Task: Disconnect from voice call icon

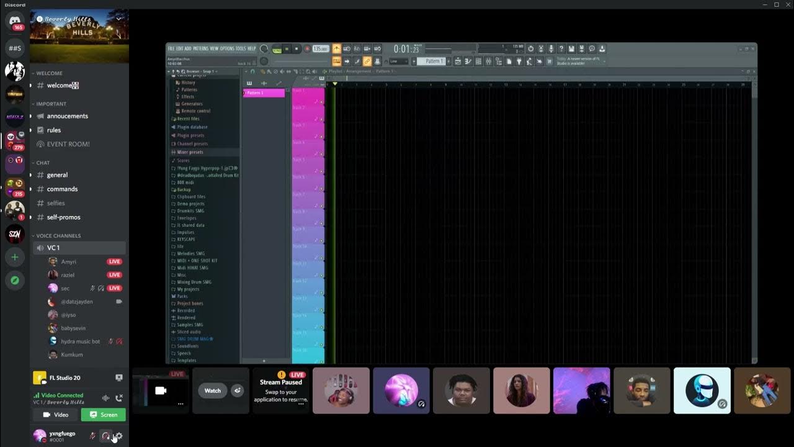Action: point(119,398)
